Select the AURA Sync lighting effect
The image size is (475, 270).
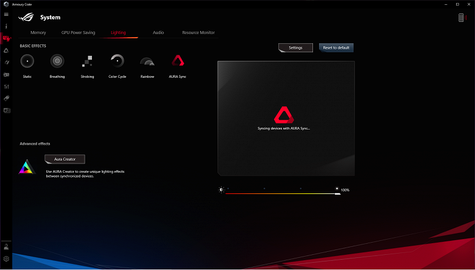click(178, 60)
